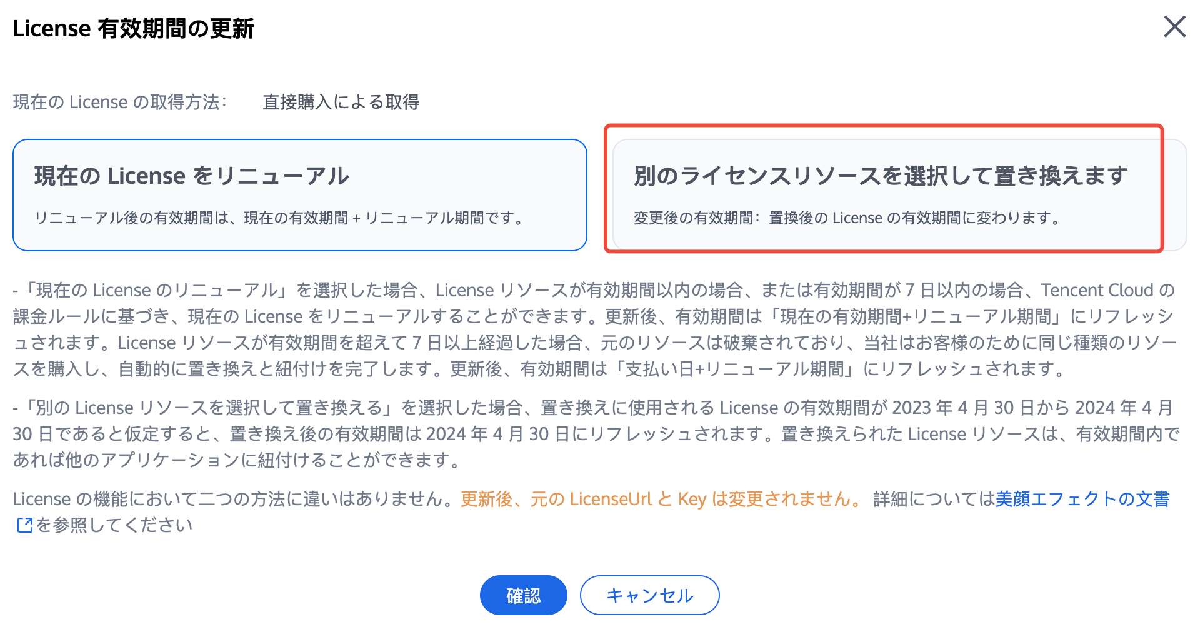1200x629 pixels.
Task: Open the 美顔エフェクトの文書 link
Action: [x=1082, y=499]
